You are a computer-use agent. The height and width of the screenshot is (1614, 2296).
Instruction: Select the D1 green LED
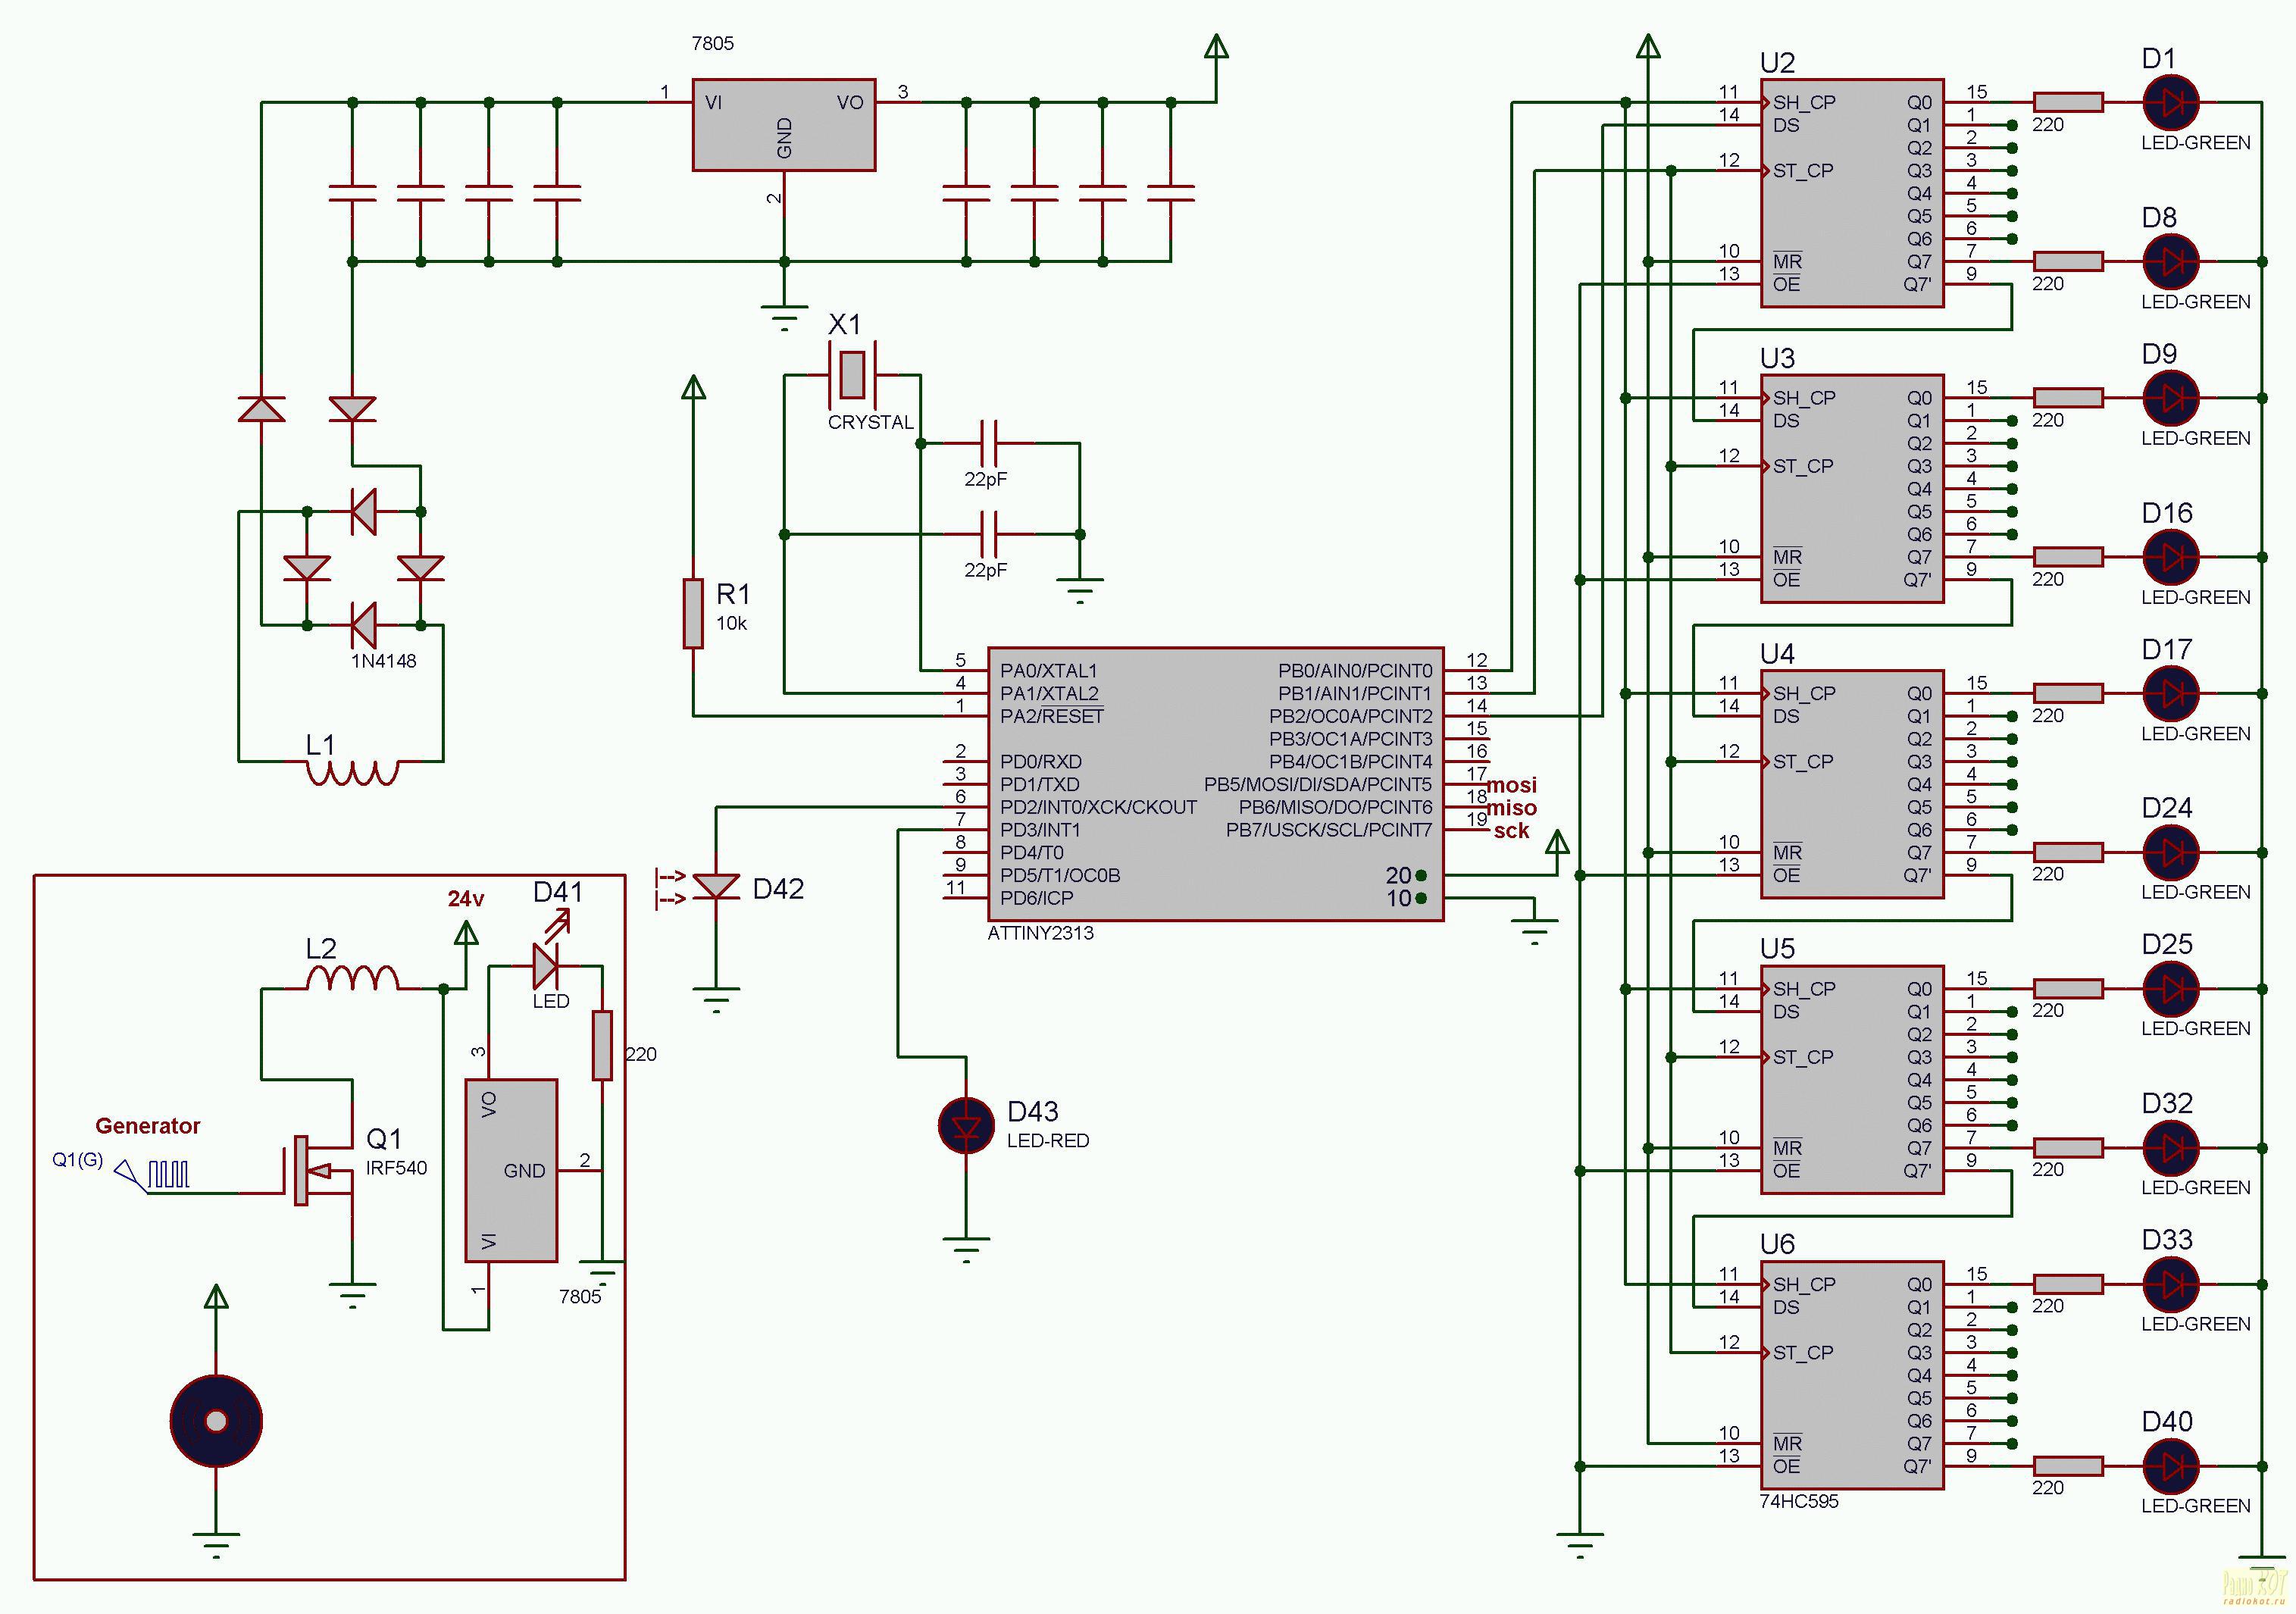2171,102
